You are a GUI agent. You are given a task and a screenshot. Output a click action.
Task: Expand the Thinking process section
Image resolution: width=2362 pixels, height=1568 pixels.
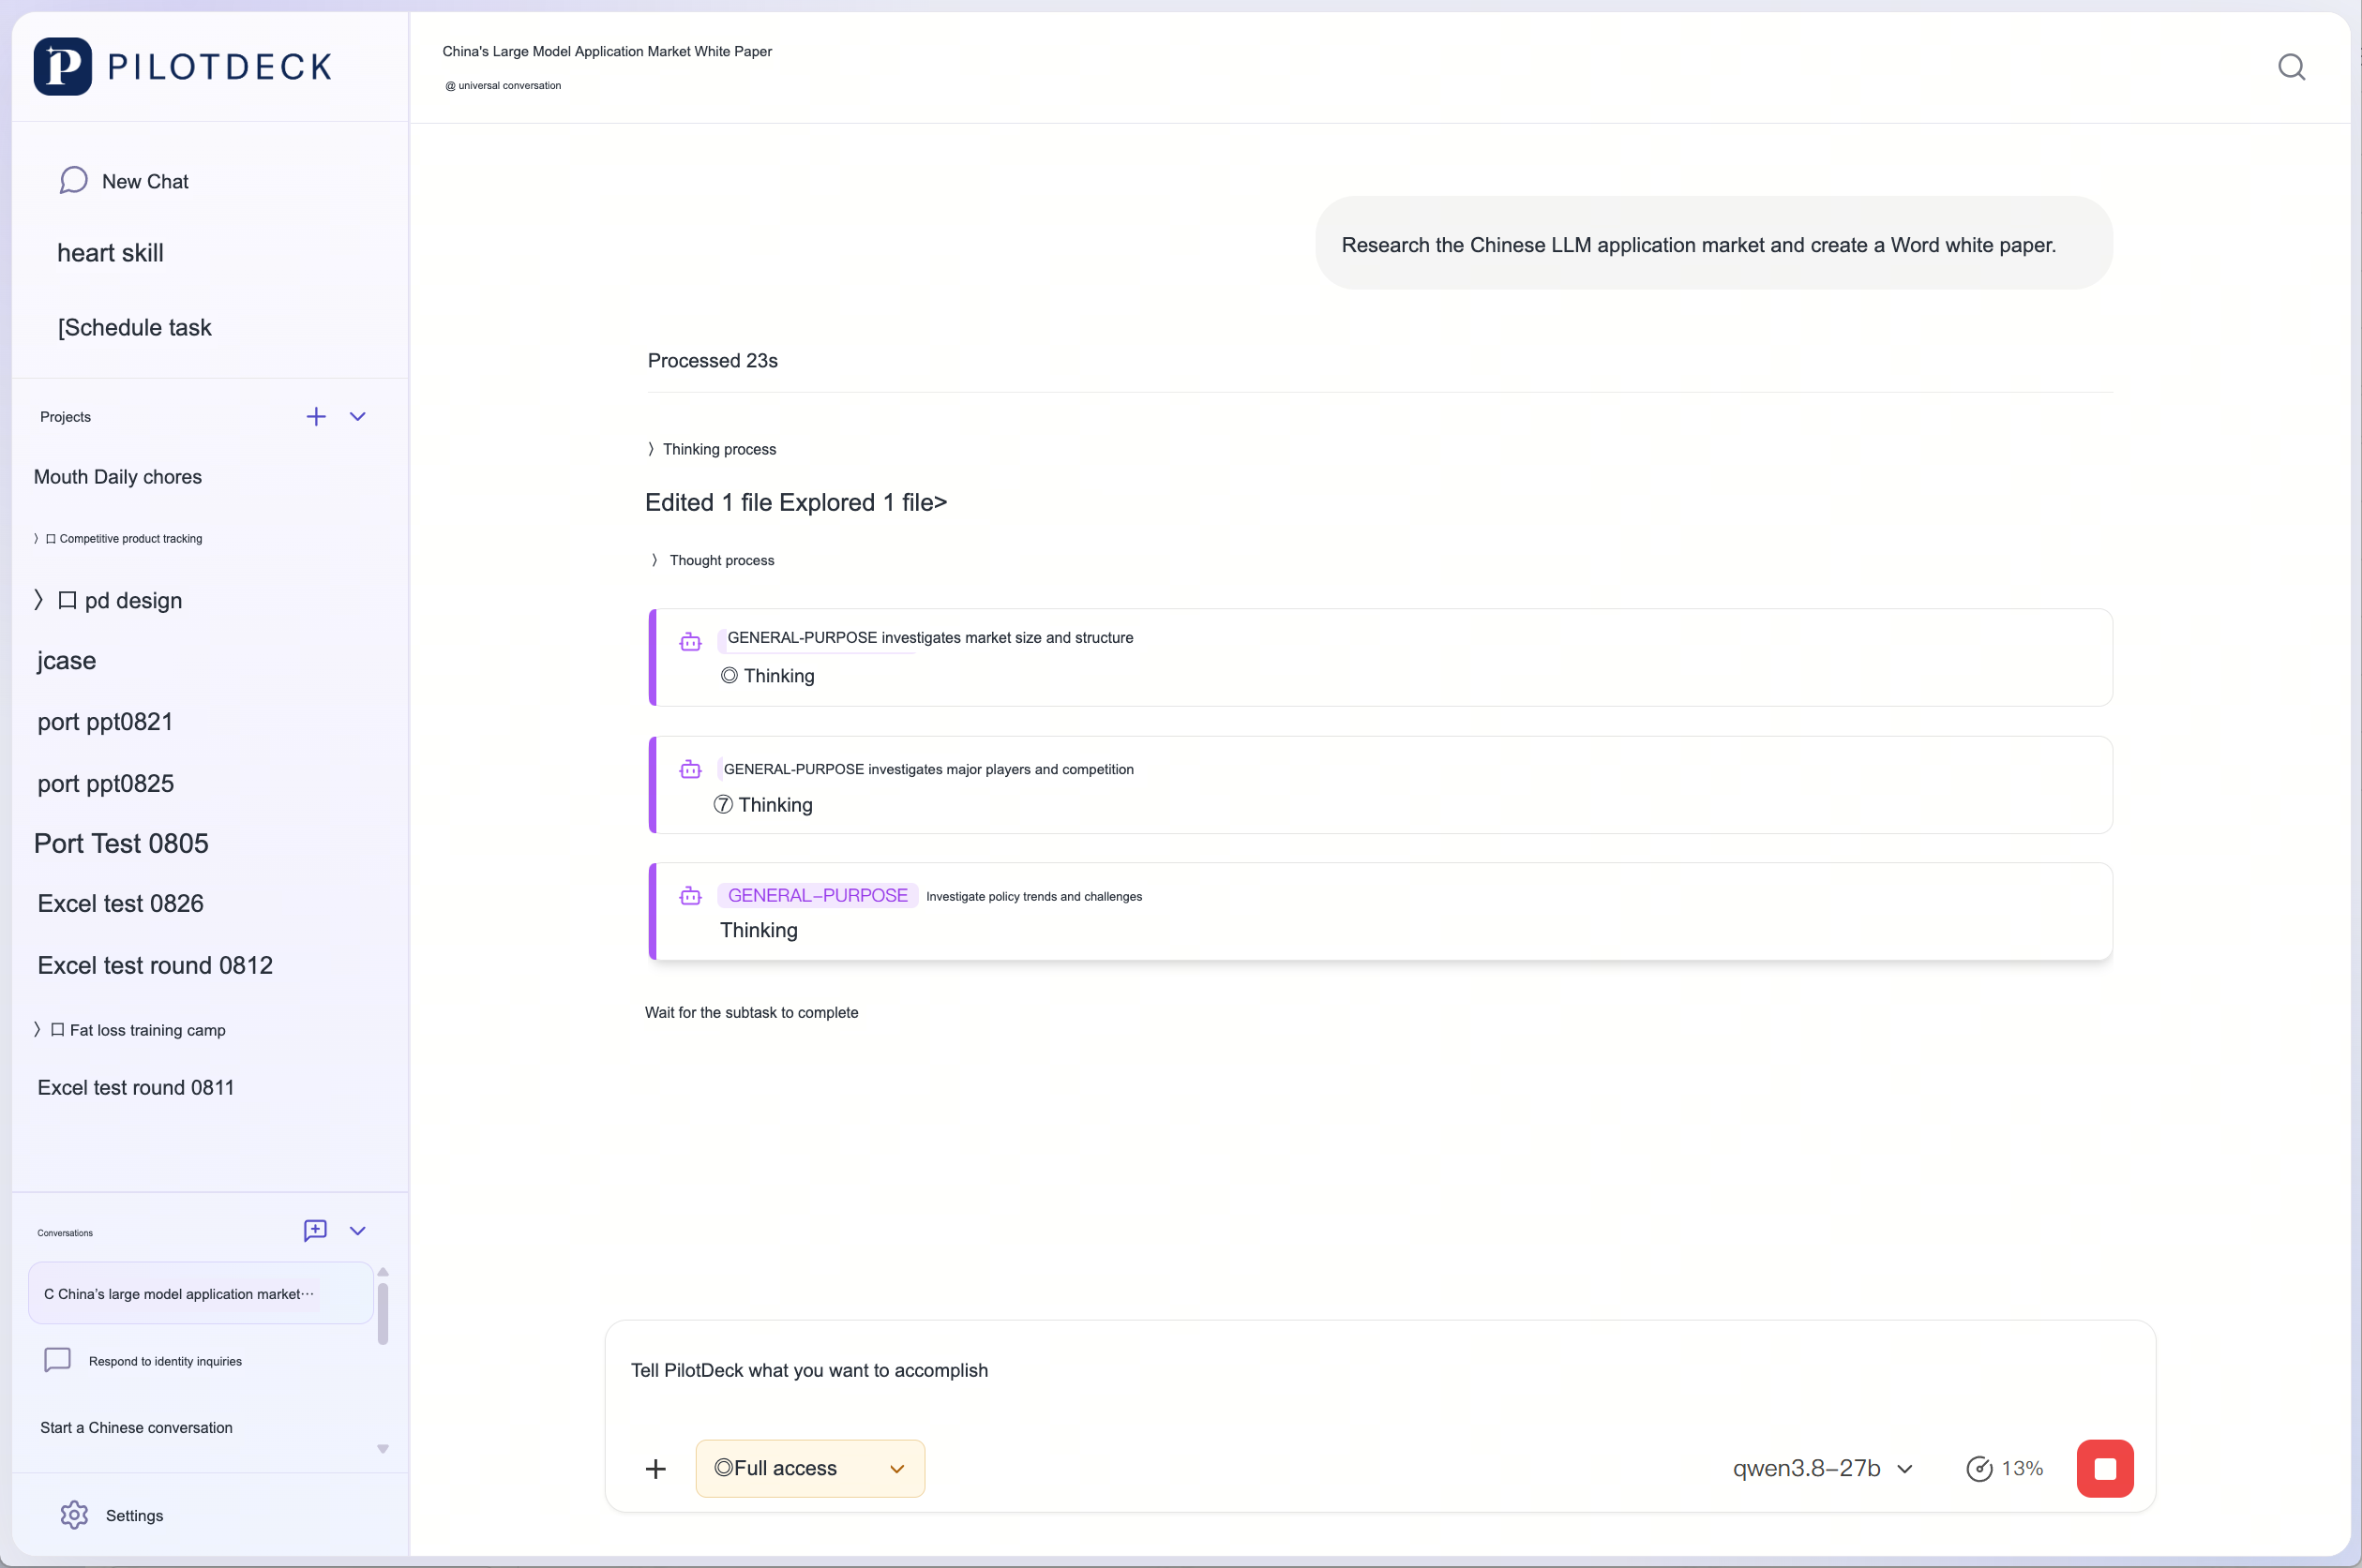712,449
